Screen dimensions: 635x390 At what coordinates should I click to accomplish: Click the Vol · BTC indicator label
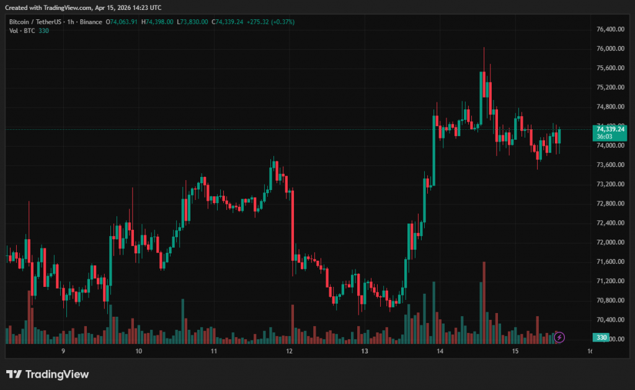pos(22,31)
